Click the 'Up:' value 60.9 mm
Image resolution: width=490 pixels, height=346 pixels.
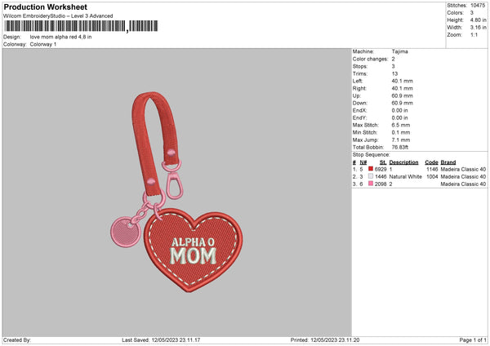click(x=402, y=95)
